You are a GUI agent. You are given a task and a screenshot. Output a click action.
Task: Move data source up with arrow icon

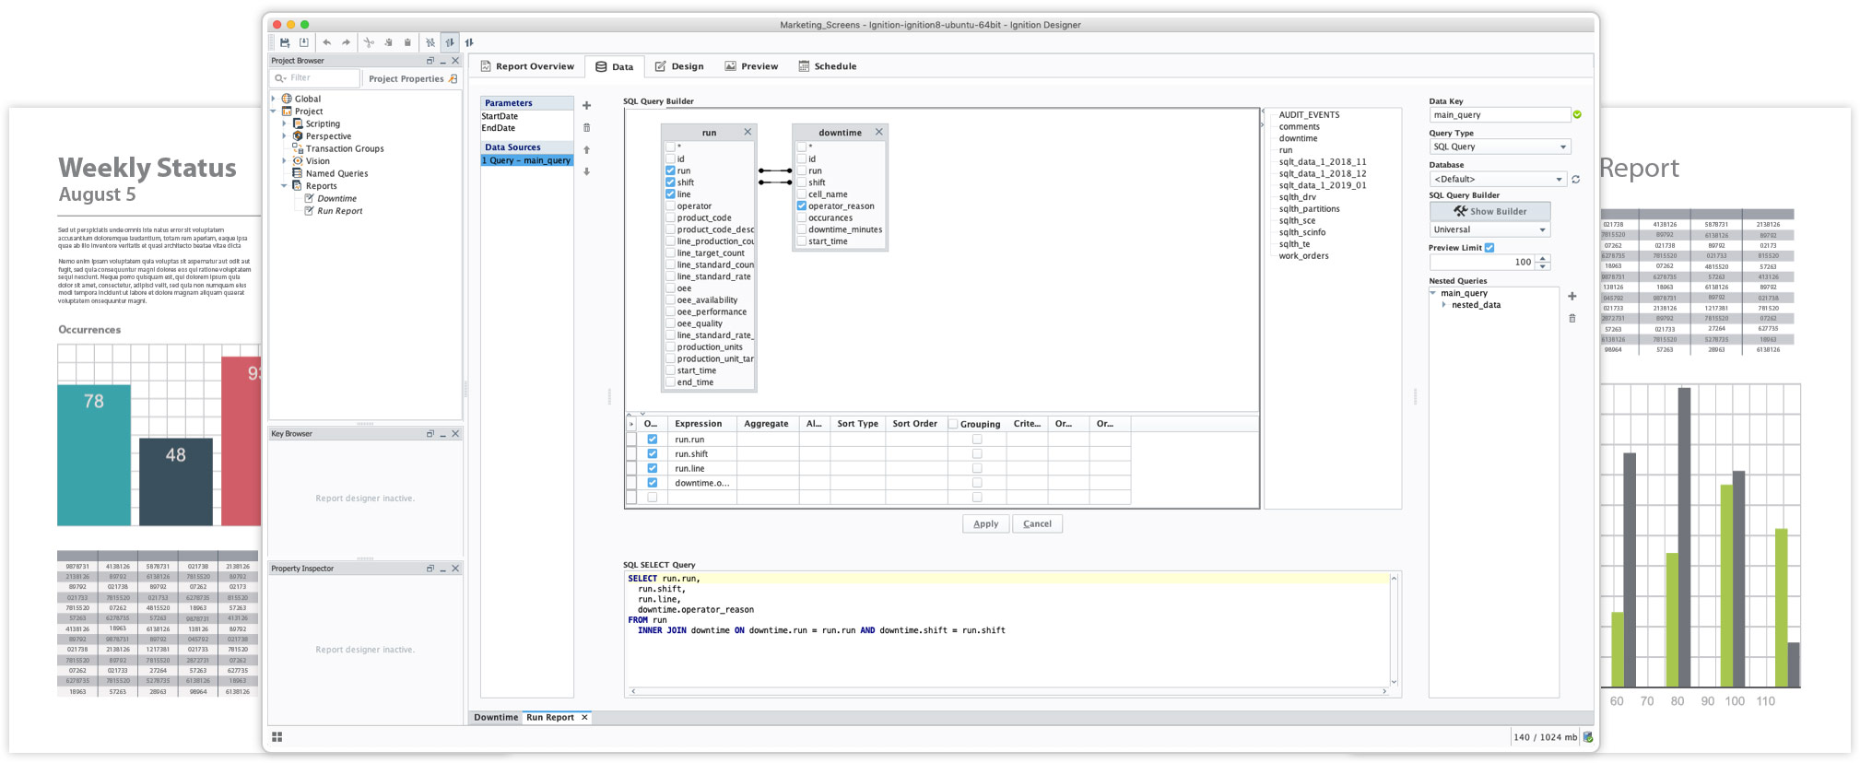[586, 149]
